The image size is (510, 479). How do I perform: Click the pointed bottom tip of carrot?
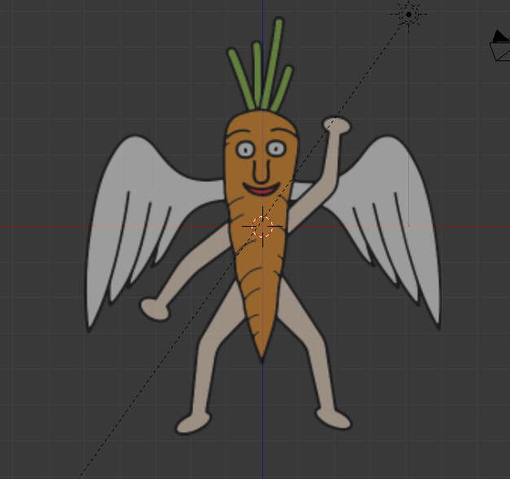(x=261, y=351)
